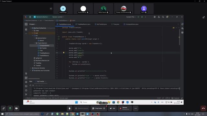Click the Демонстрация screen share button

82,108
